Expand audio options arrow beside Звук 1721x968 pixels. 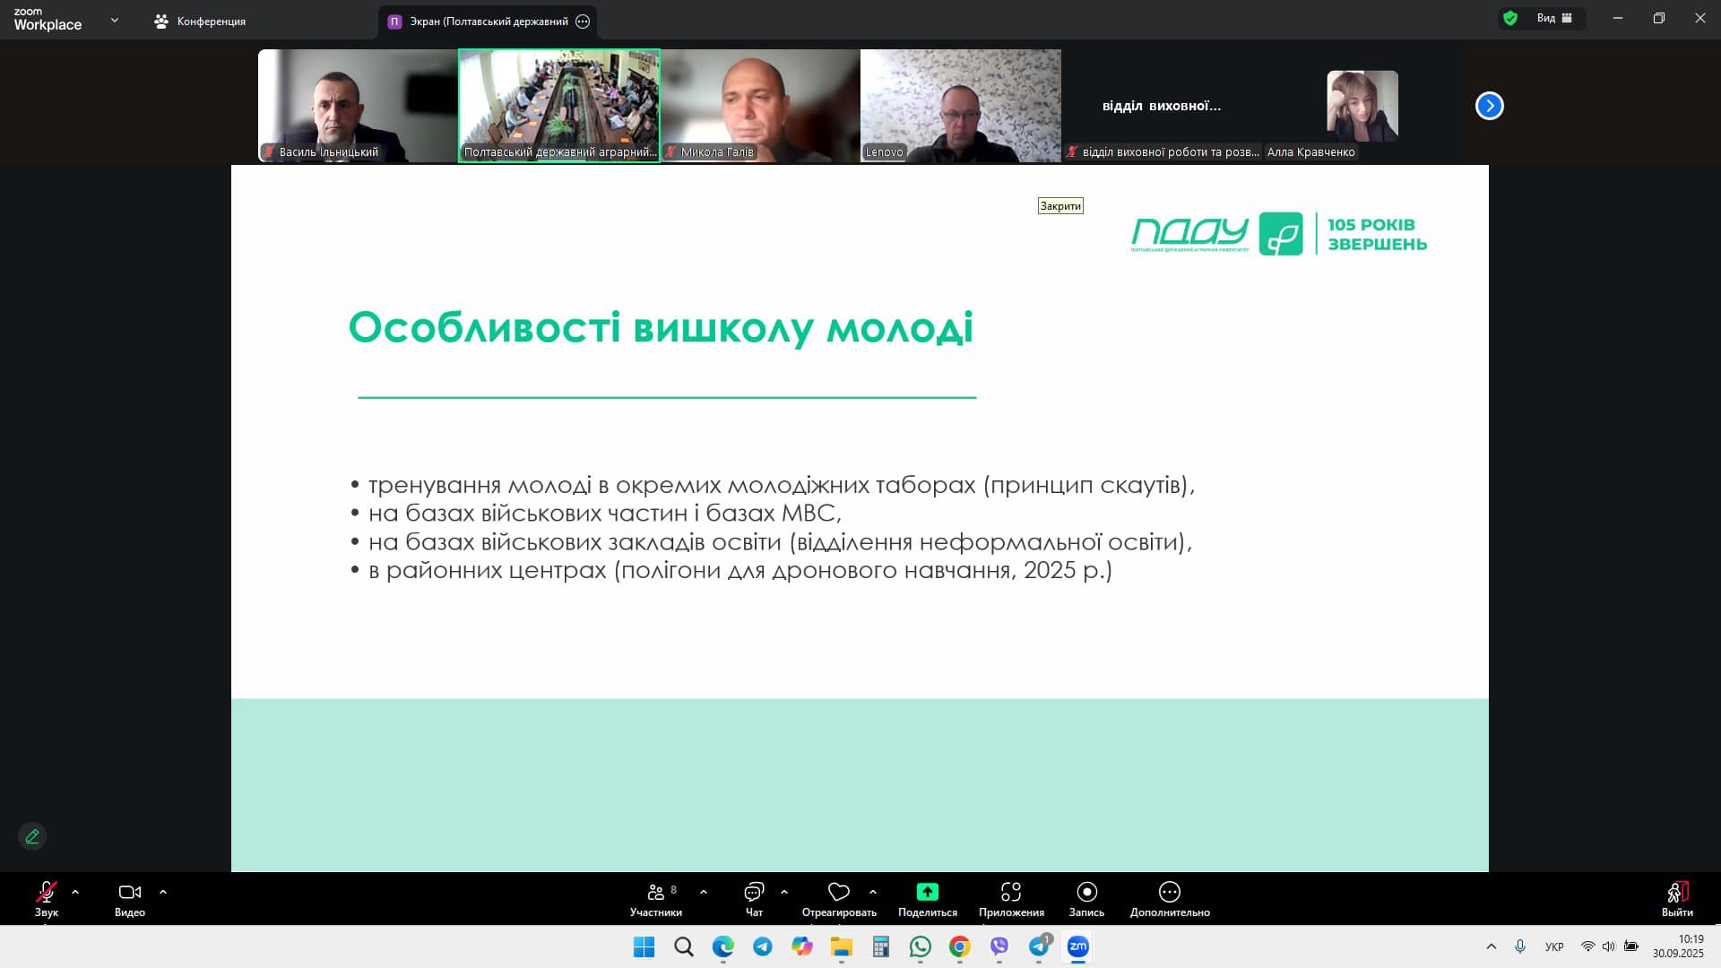(x=75, y=892)
